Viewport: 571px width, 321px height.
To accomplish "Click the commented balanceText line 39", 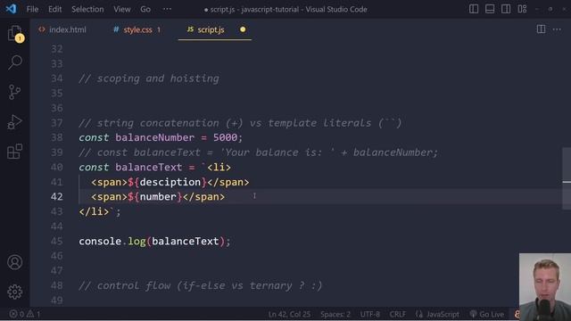I will (x=259, y=152).
